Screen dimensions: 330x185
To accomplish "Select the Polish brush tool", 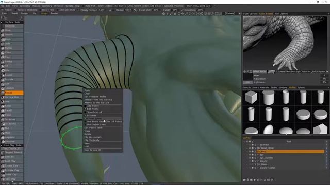I will coord(12,115).
